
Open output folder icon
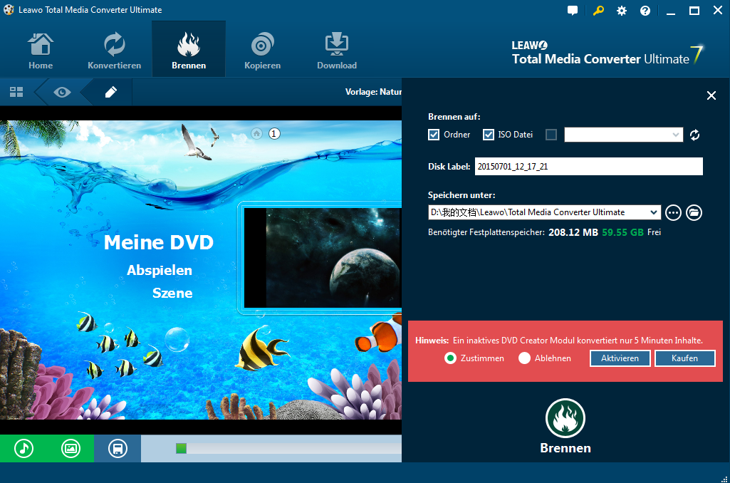pos(694,212)
